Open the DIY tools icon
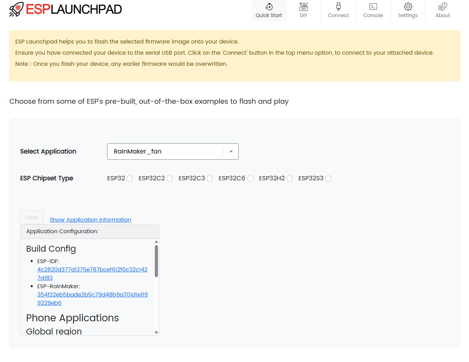Image resolution: width=469 pixels, height=362 pixels. (303, 7)
